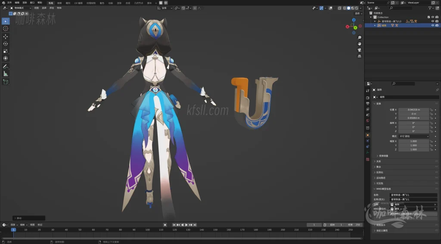This screenshot has height=244, width=441.
Task: Activate the Scale tool
Action: 5,51
